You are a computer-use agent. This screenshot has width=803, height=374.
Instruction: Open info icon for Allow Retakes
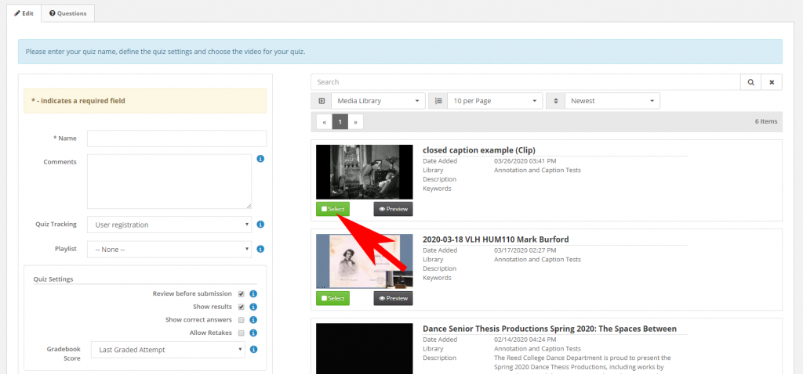(x=253, y=333)
